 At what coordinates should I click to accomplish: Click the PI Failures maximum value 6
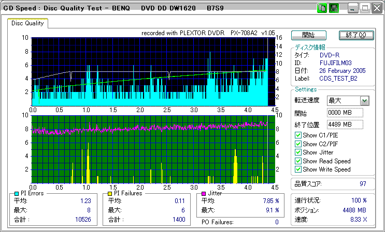pos(183,210)
